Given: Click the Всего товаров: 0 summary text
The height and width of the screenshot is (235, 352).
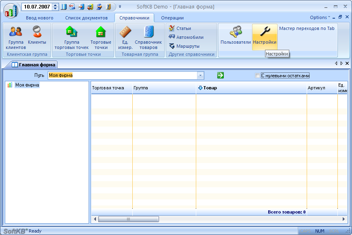Looking at the screenshot, I should [287, 212].
